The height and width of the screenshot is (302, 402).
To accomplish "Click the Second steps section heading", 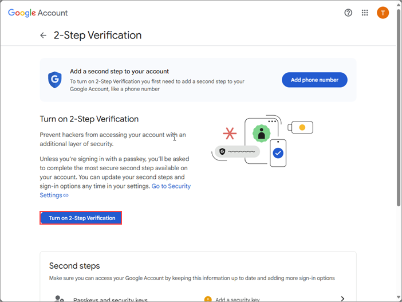I will pyautogui.click(x=74, y=266).
